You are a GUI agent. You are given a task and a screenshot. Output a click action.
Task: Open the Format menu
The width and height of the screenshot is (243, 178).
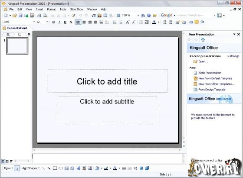51,9
